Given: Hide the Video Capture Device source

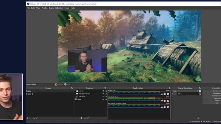Looking at the screenshot, I should click(x=103, y=94).
